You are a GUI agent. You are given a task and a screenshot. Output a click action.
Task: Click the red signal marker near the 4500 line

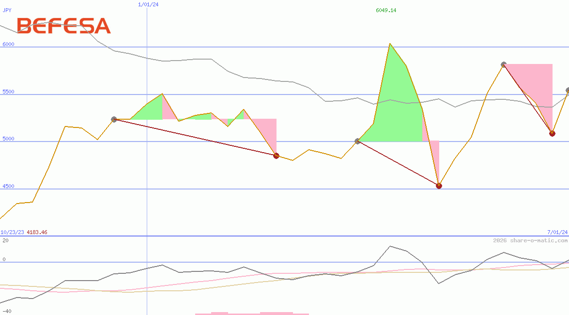(439, 186)
